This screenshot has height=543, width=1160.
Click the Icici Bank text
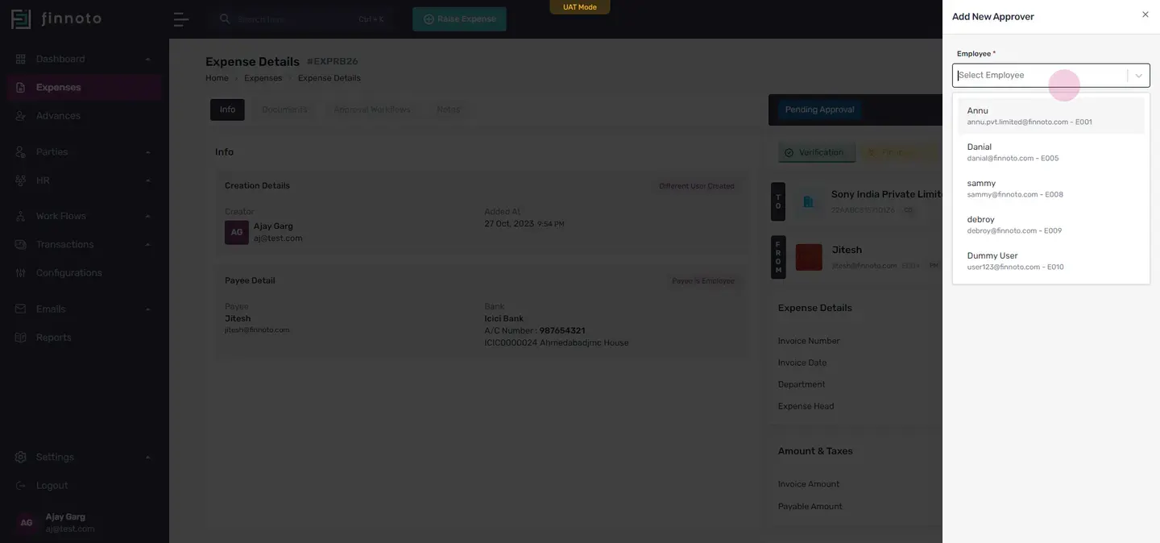tap(504, 319)
